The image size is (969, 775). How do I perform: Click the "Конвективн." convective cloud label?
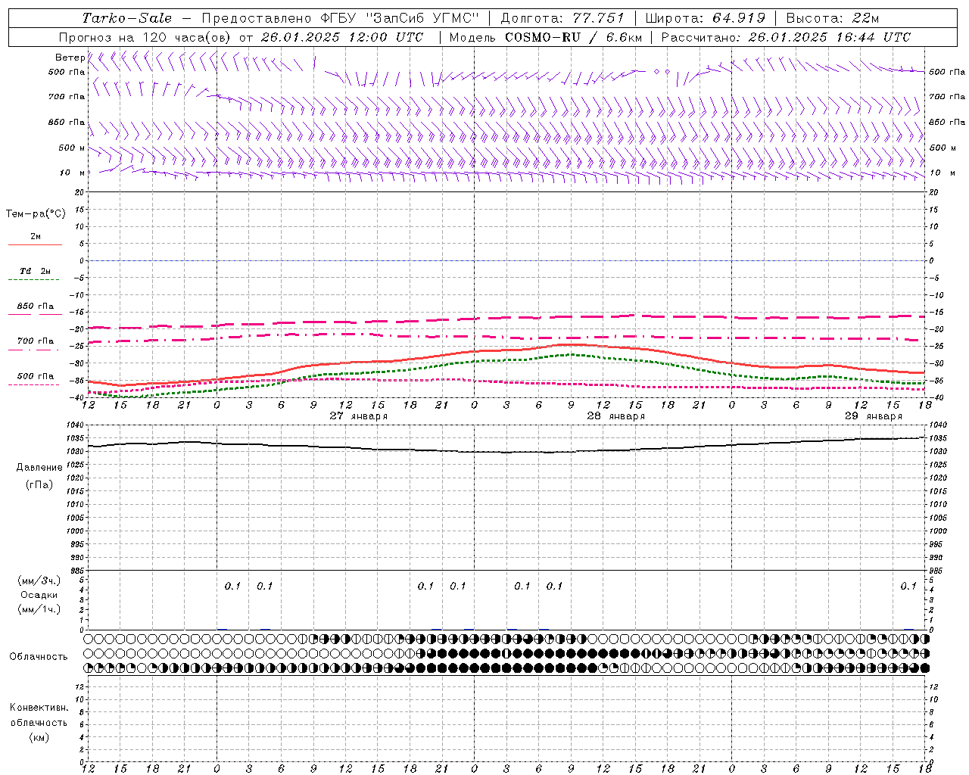(39, 708)
